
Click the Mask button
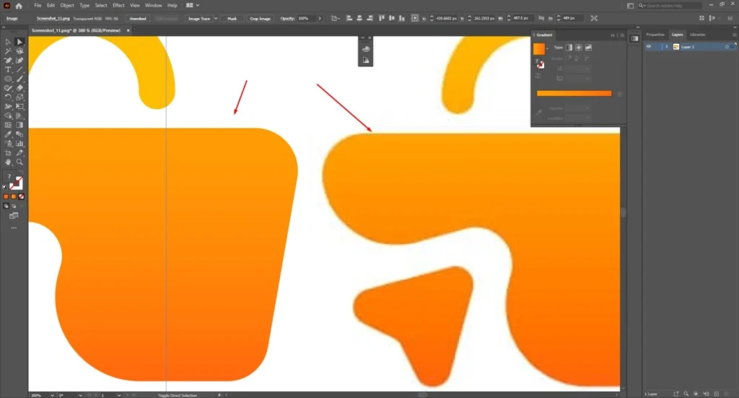(232, 18)
